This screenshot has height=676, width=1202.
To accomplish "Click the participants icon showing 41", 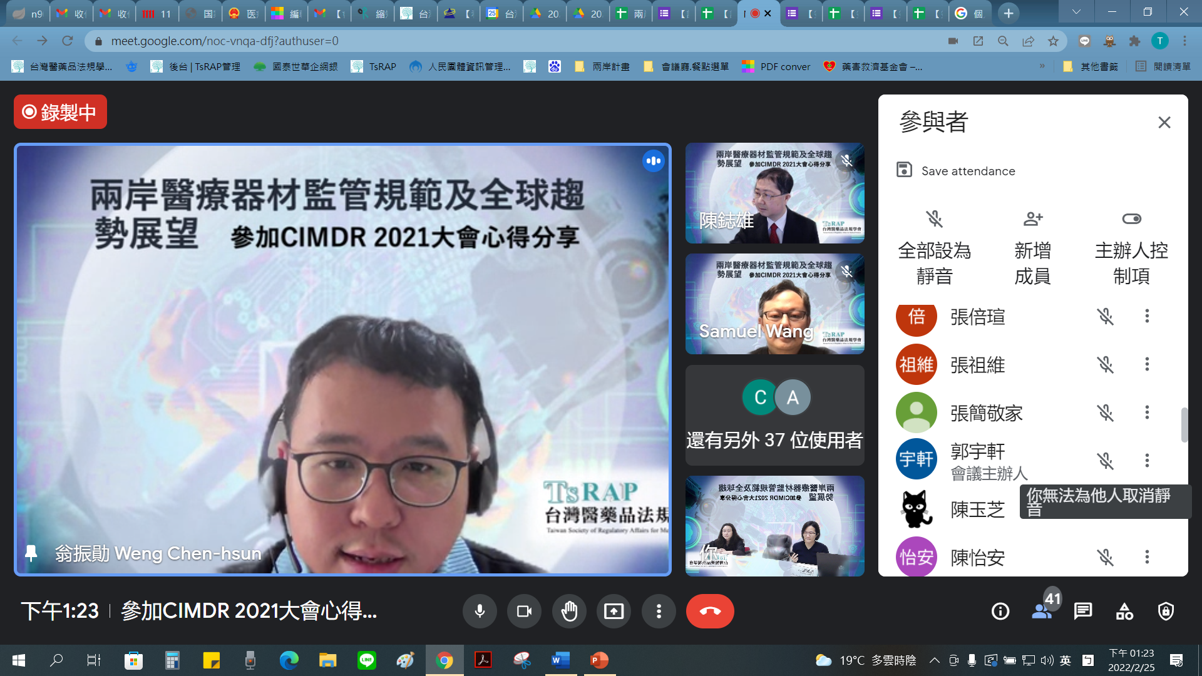I will click(x=1042, y=611).
